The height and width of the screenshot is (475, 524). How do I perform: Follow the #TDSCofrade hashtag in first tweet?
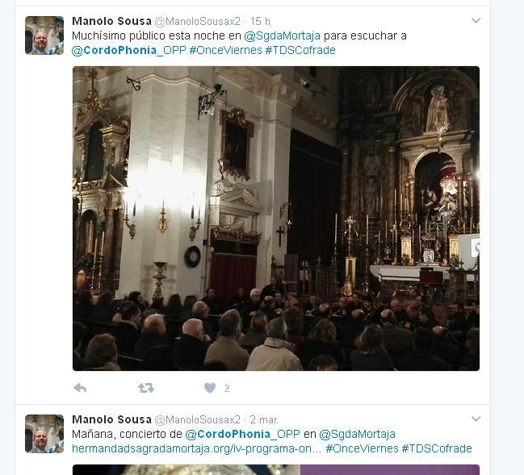[300, 50]
